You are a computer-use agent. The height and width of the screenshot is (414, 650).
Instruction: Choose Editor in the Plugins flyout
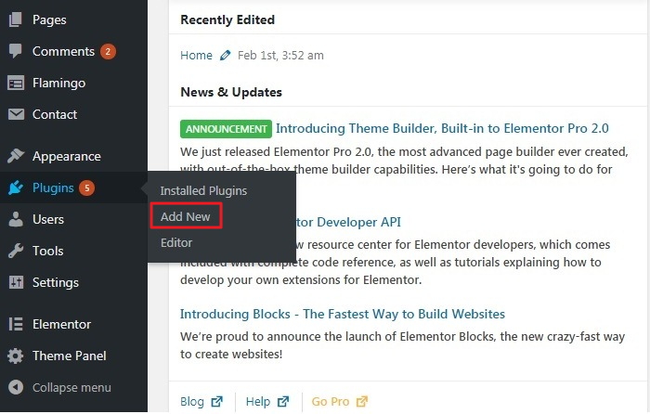[176, 242]
